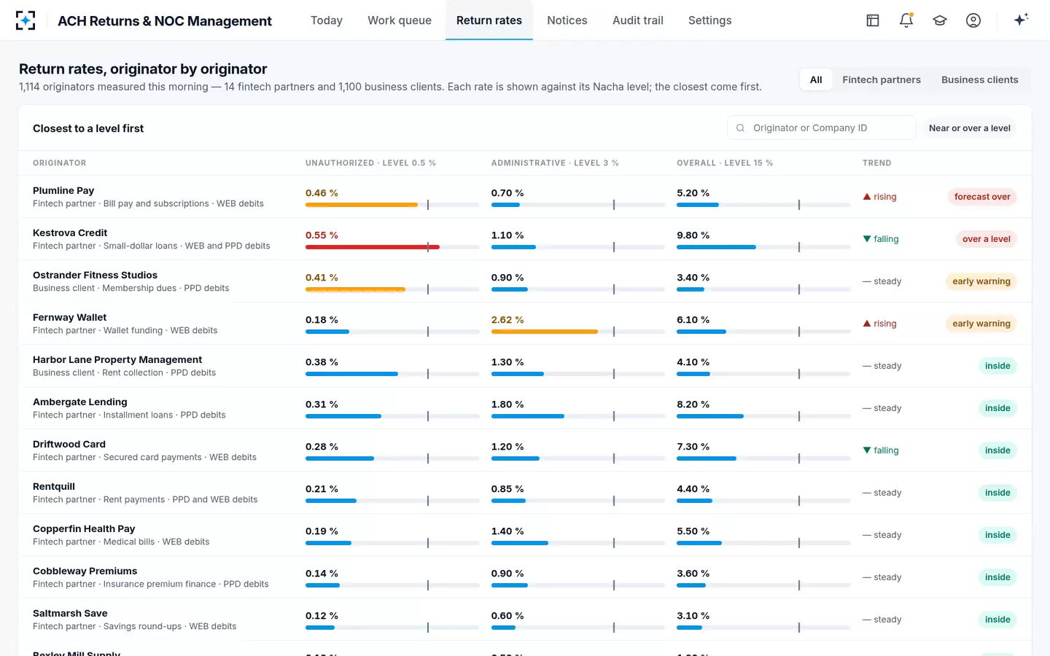Click Ostrander Fitness Studios early warning badge
Image resolution: width=1050 pixels, height=656 pixels.
click(981, 281)
